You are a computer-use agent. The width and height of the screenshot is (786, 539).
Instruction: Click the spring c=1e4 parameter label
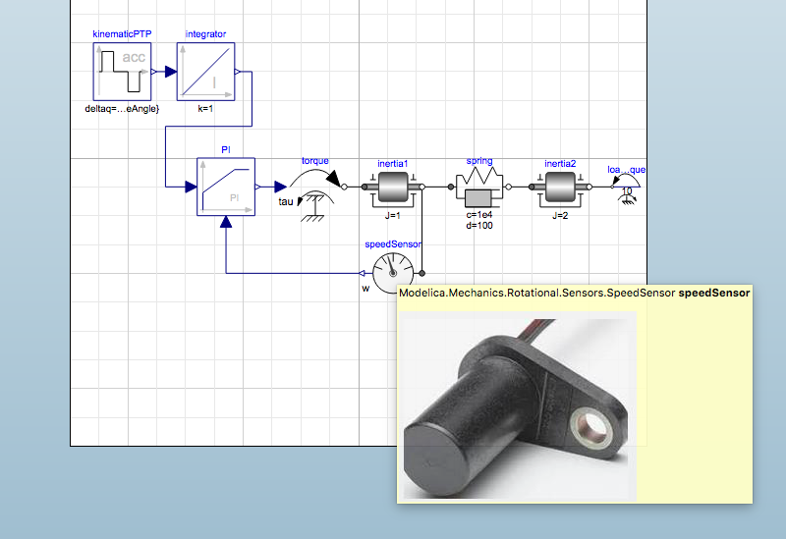pyautogui.click(x=479, y=215)
